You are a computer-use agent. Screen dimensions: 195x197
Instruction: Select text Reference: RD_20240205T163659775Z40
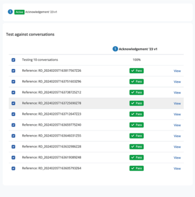[x=51, y=125]
